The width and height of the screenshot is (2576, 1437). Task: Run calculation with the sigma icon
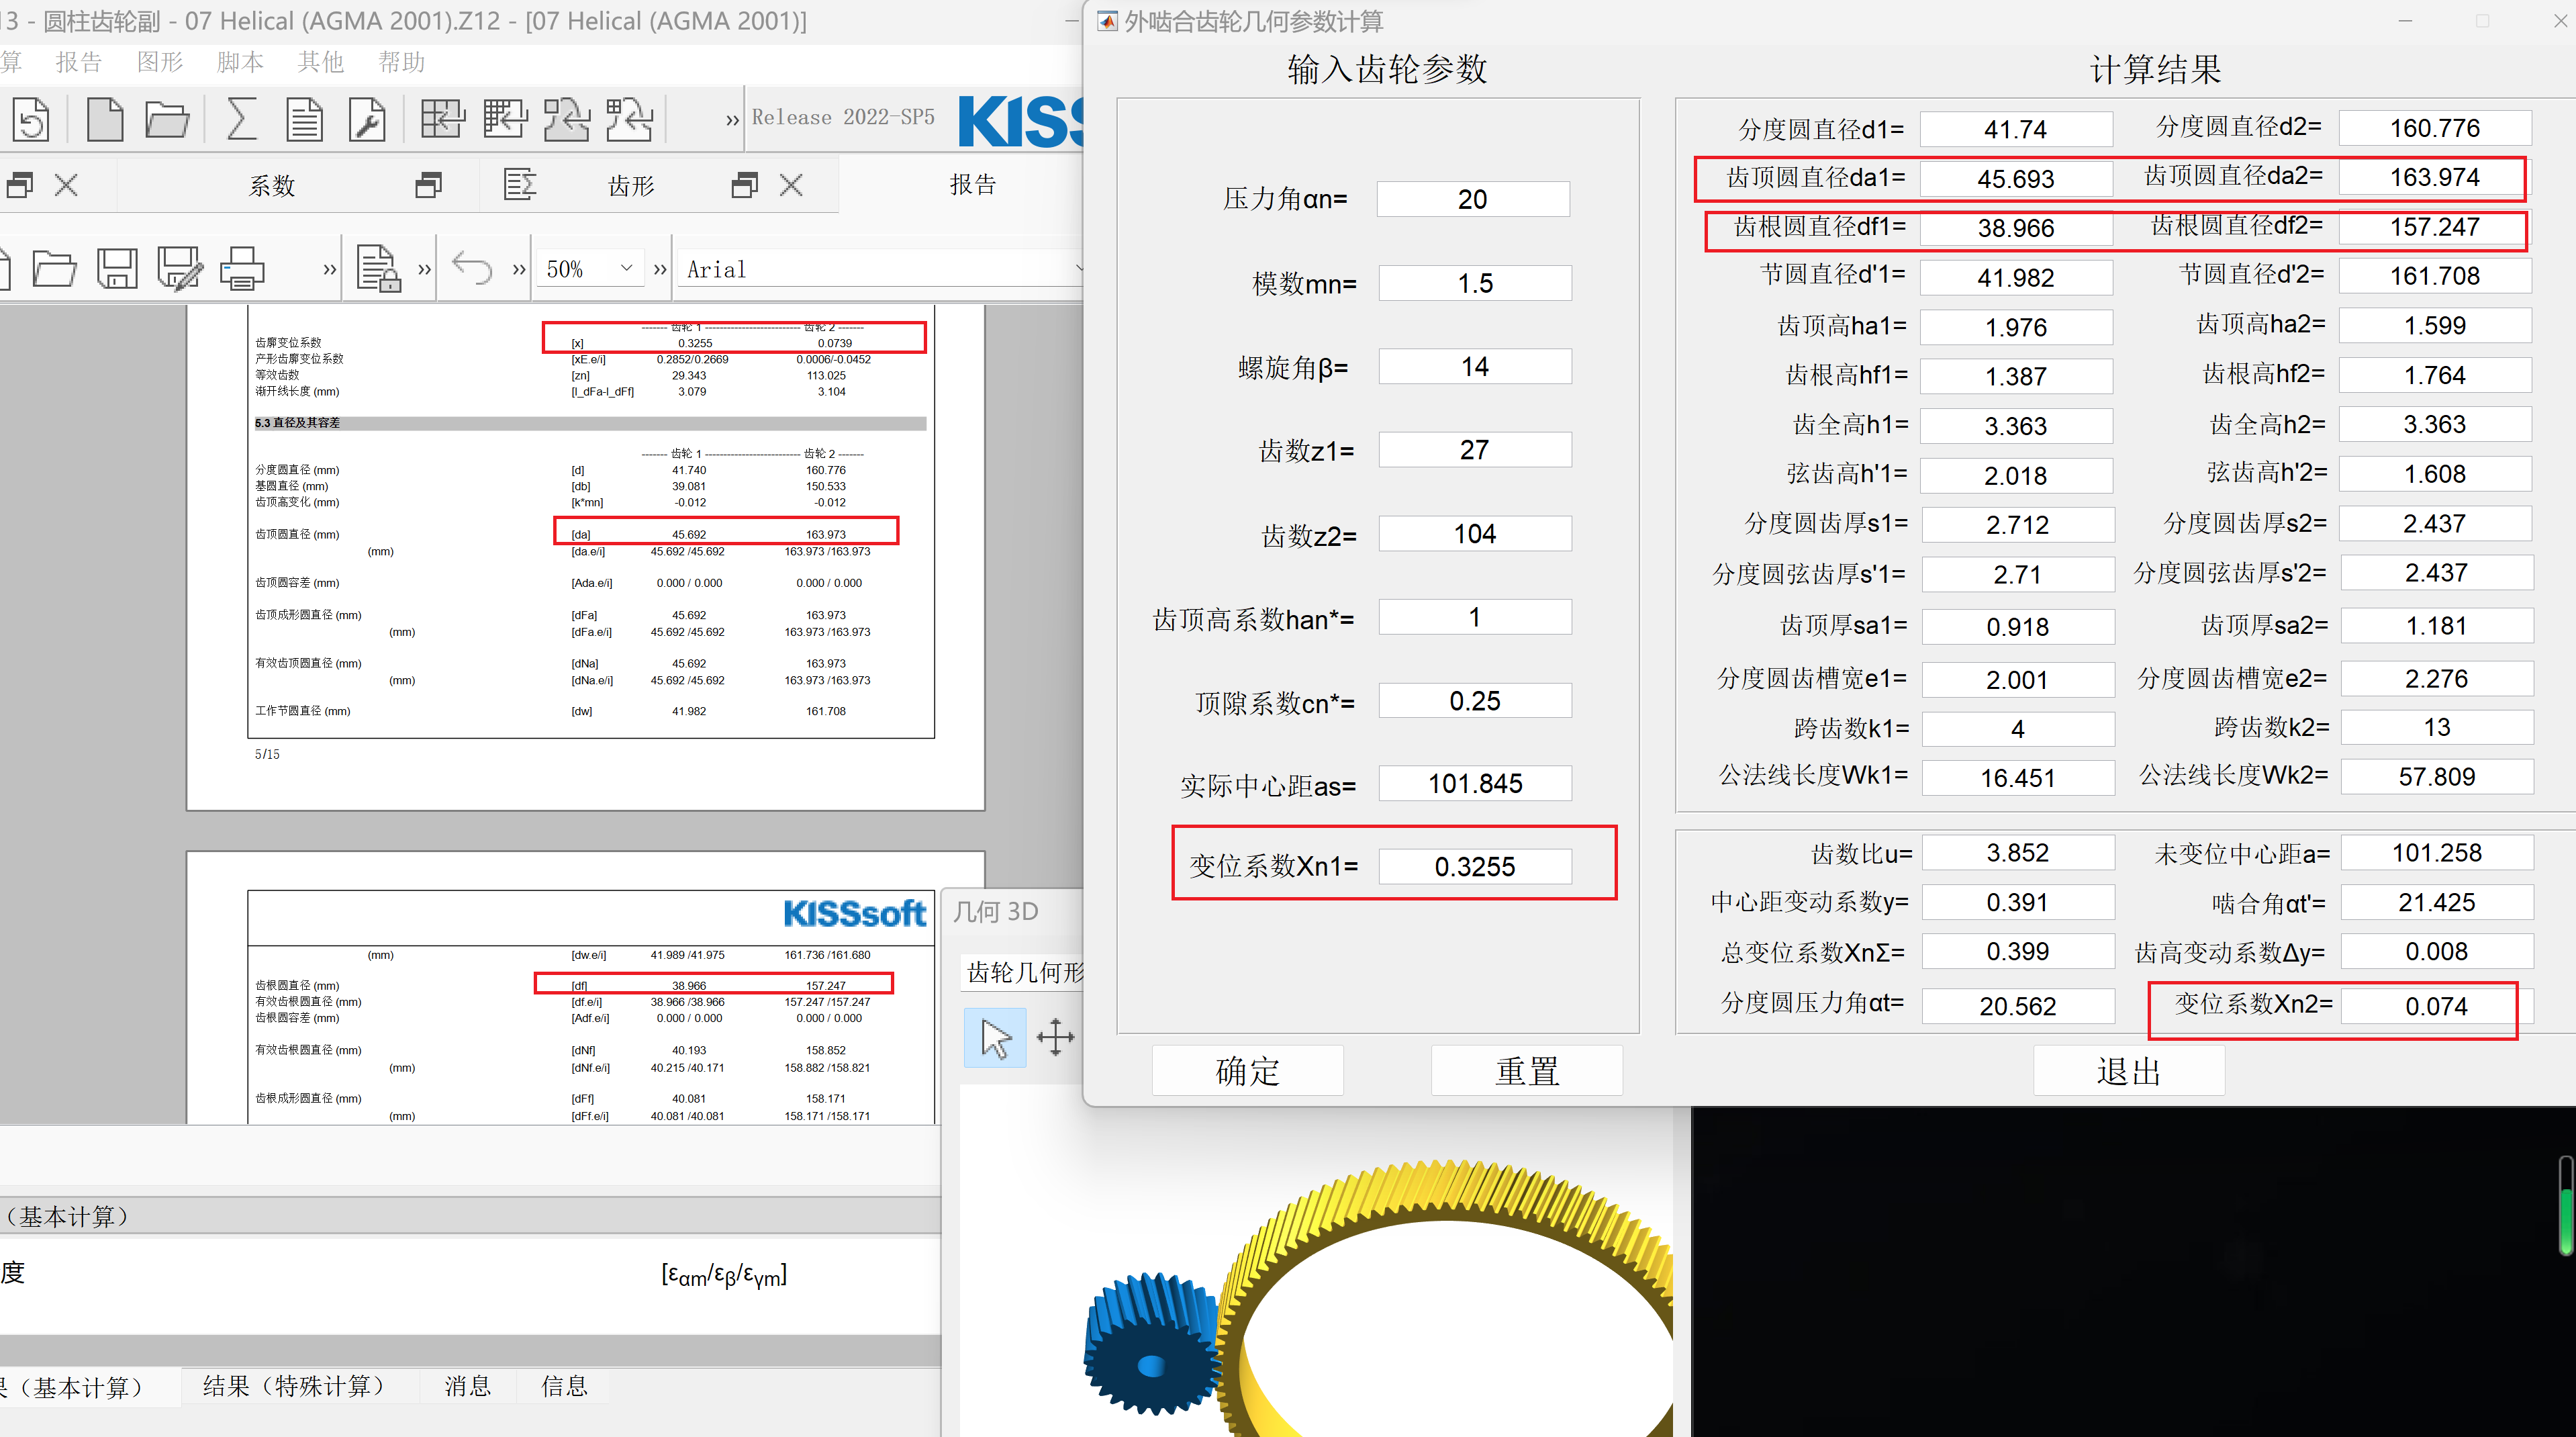click(x=241, y=120)
